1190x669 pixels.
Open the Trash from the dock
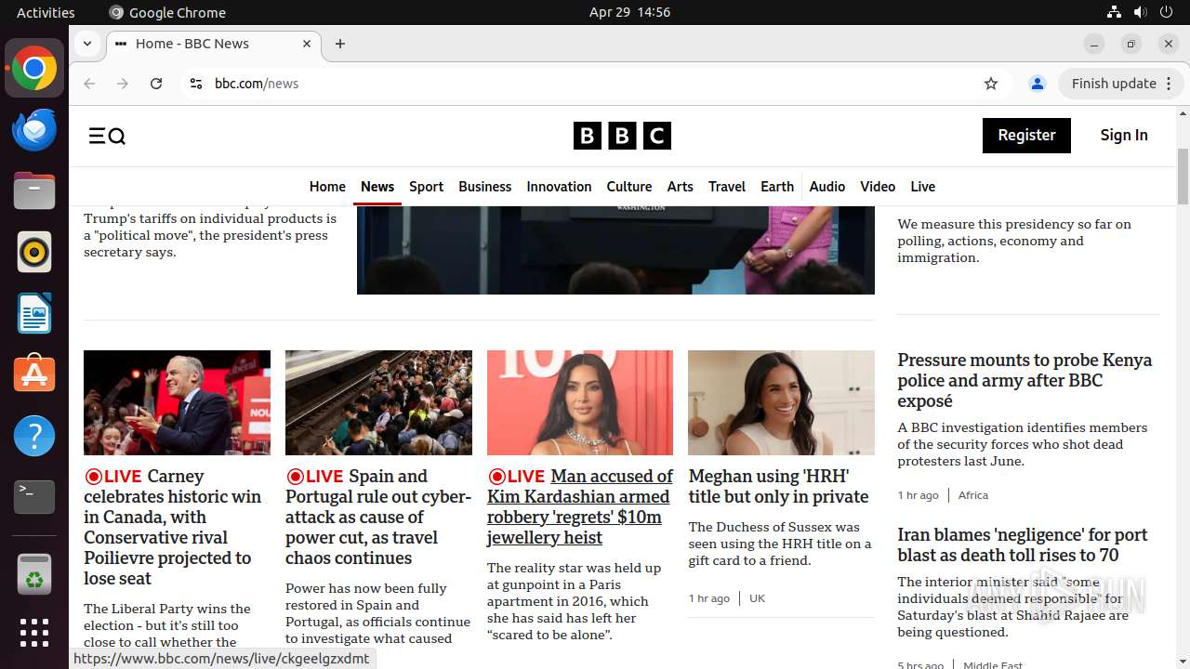pyautogui.click(x=34, y=573)
